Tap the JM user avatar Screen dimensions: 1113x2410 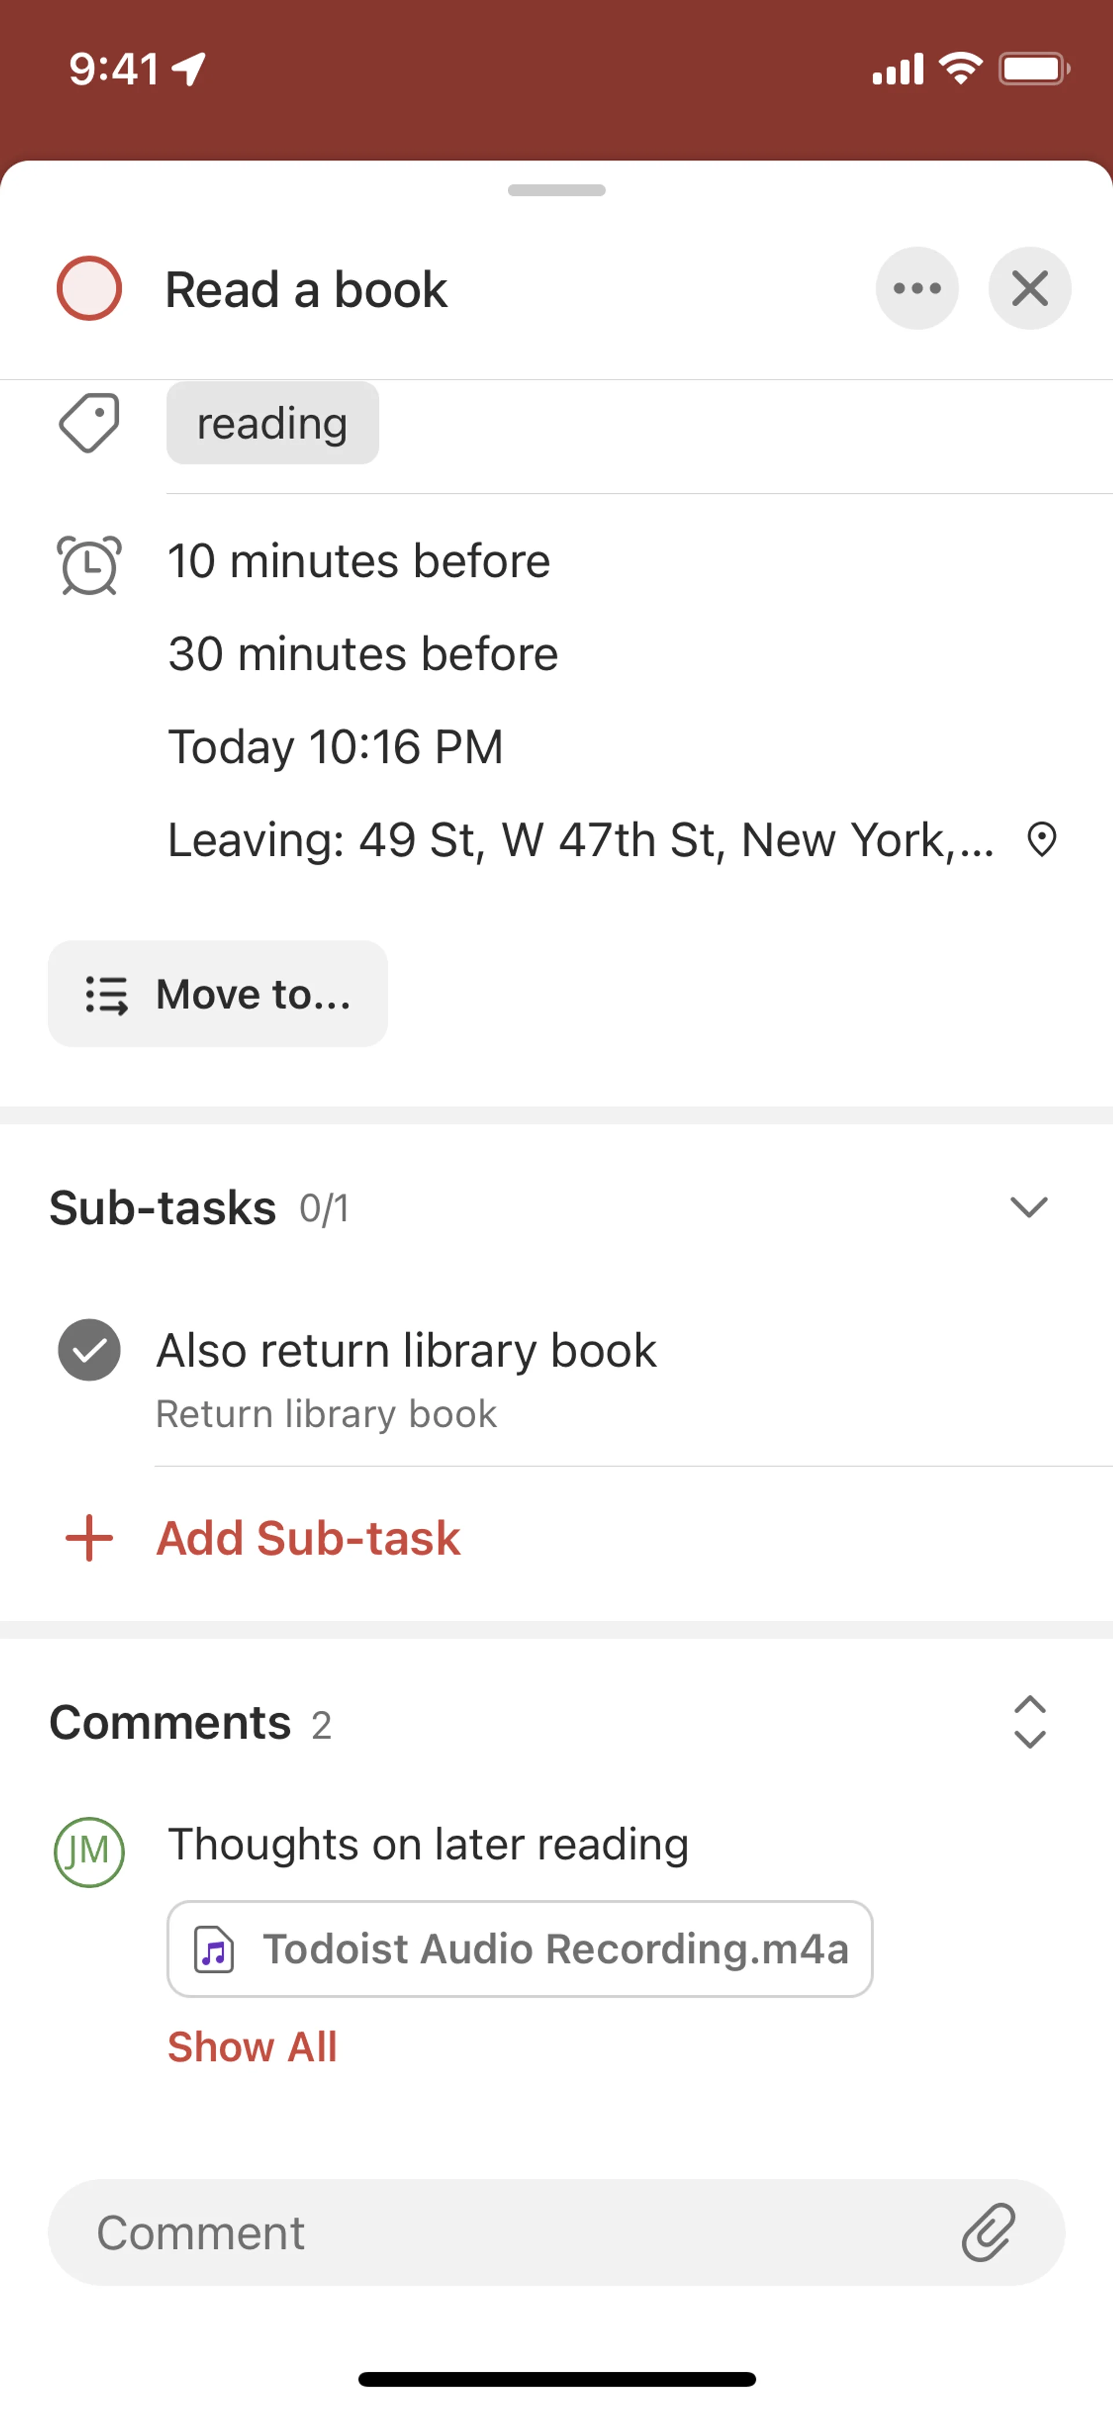(89, 1852)
